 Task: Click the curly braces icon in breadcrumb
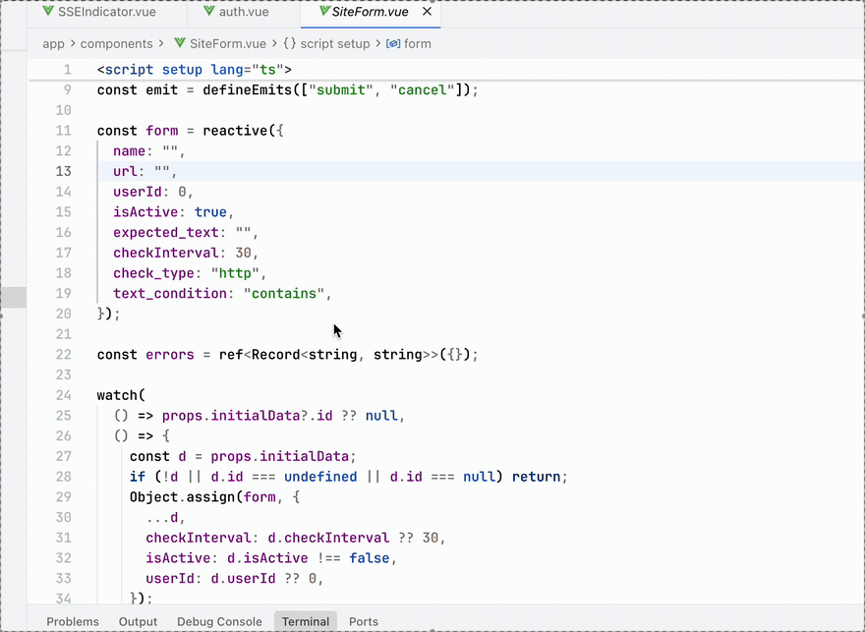point(290,43)
